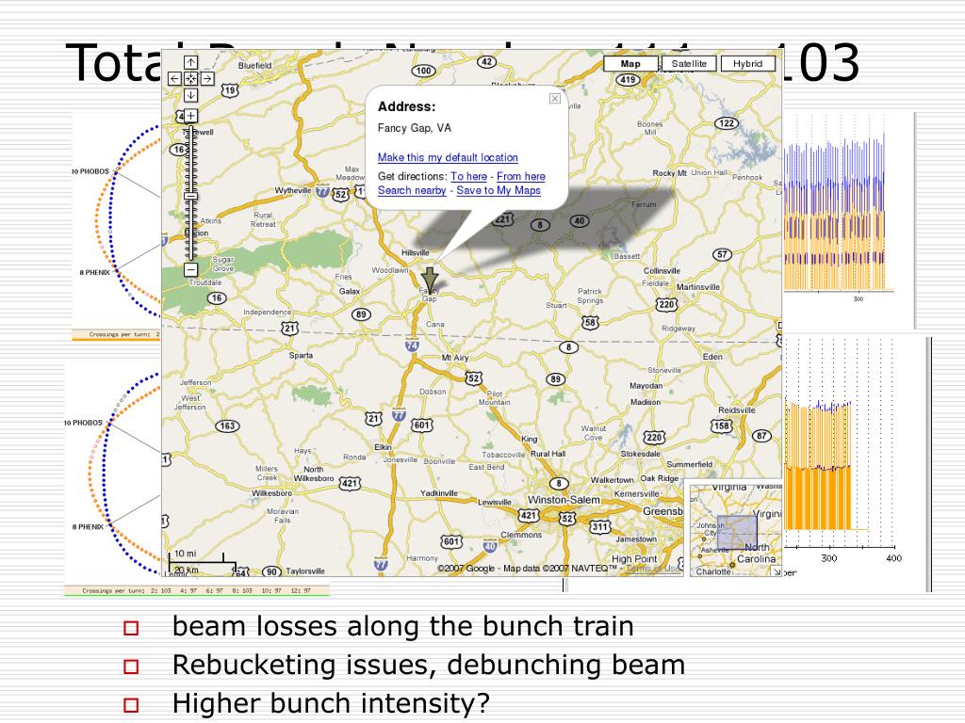Click the Bluefield label on the map

254,66
